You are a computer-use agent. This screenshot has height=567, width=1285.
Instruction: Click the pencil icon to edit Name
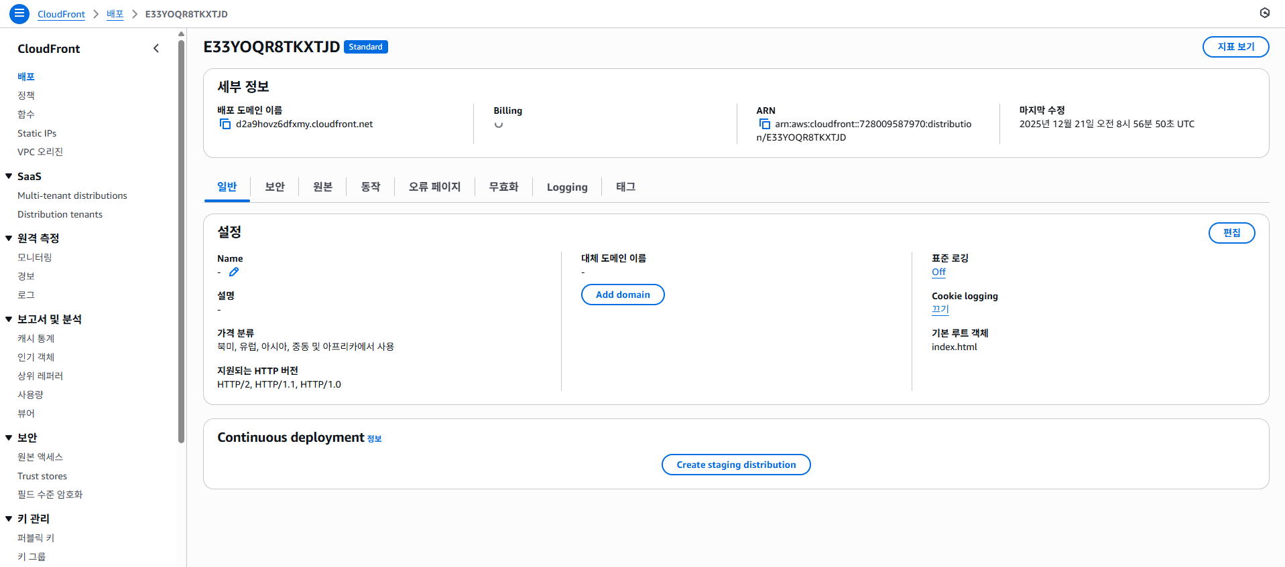click(x=234, y=272)
